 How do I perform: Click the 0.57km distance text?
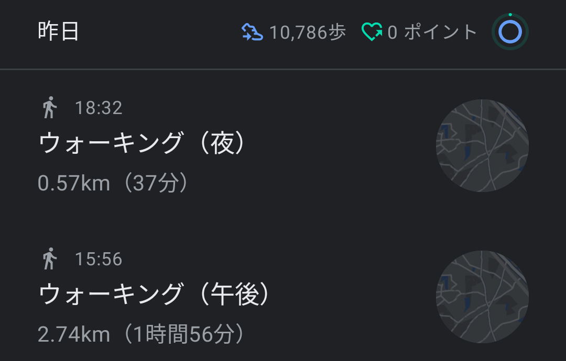click(74, 184)
